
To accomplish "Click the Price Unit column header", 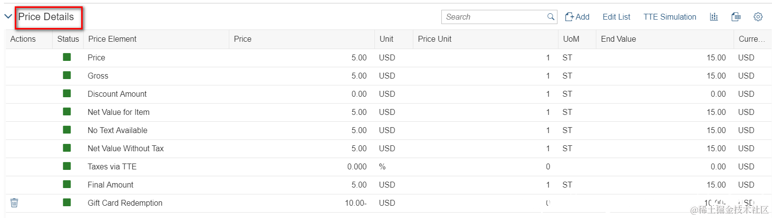I will (434, 39).
